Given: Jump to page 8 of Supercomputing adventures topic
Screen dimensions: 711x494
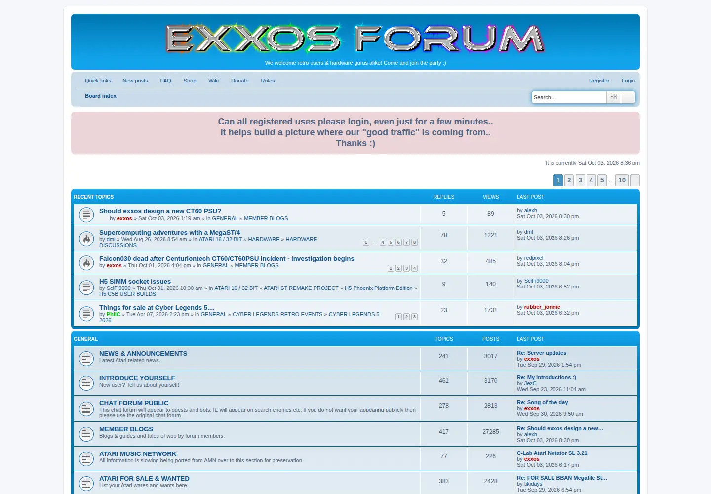Looking at the screenshot, I should click(414, 242).
